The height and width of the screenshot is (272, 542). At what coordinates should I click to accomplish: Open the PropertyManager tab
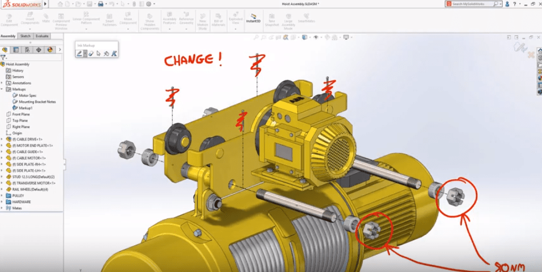click(16, 50)
